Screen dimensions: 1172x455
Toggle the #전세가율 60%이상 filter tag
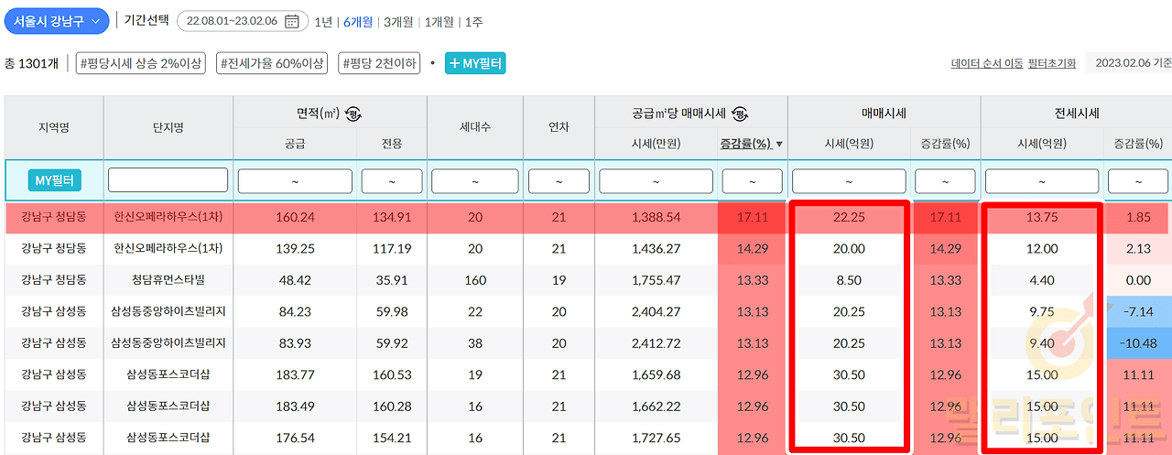(x=272, y=63)
